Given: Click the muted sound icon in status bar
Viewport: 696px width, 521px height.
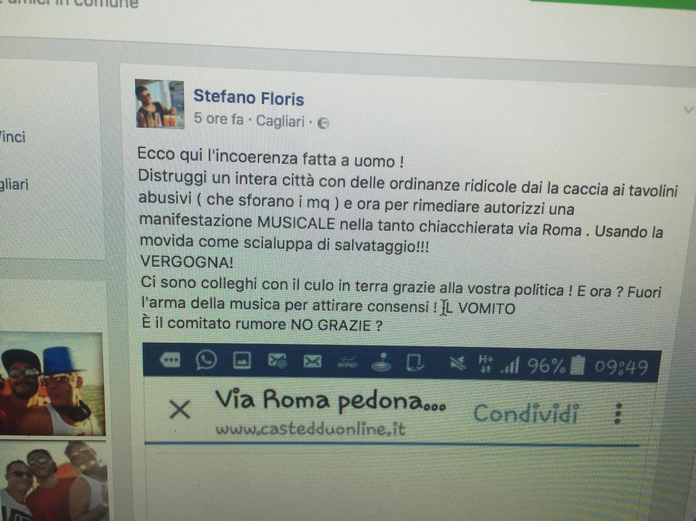Looking at the screenshot, I should click(458, 364).
